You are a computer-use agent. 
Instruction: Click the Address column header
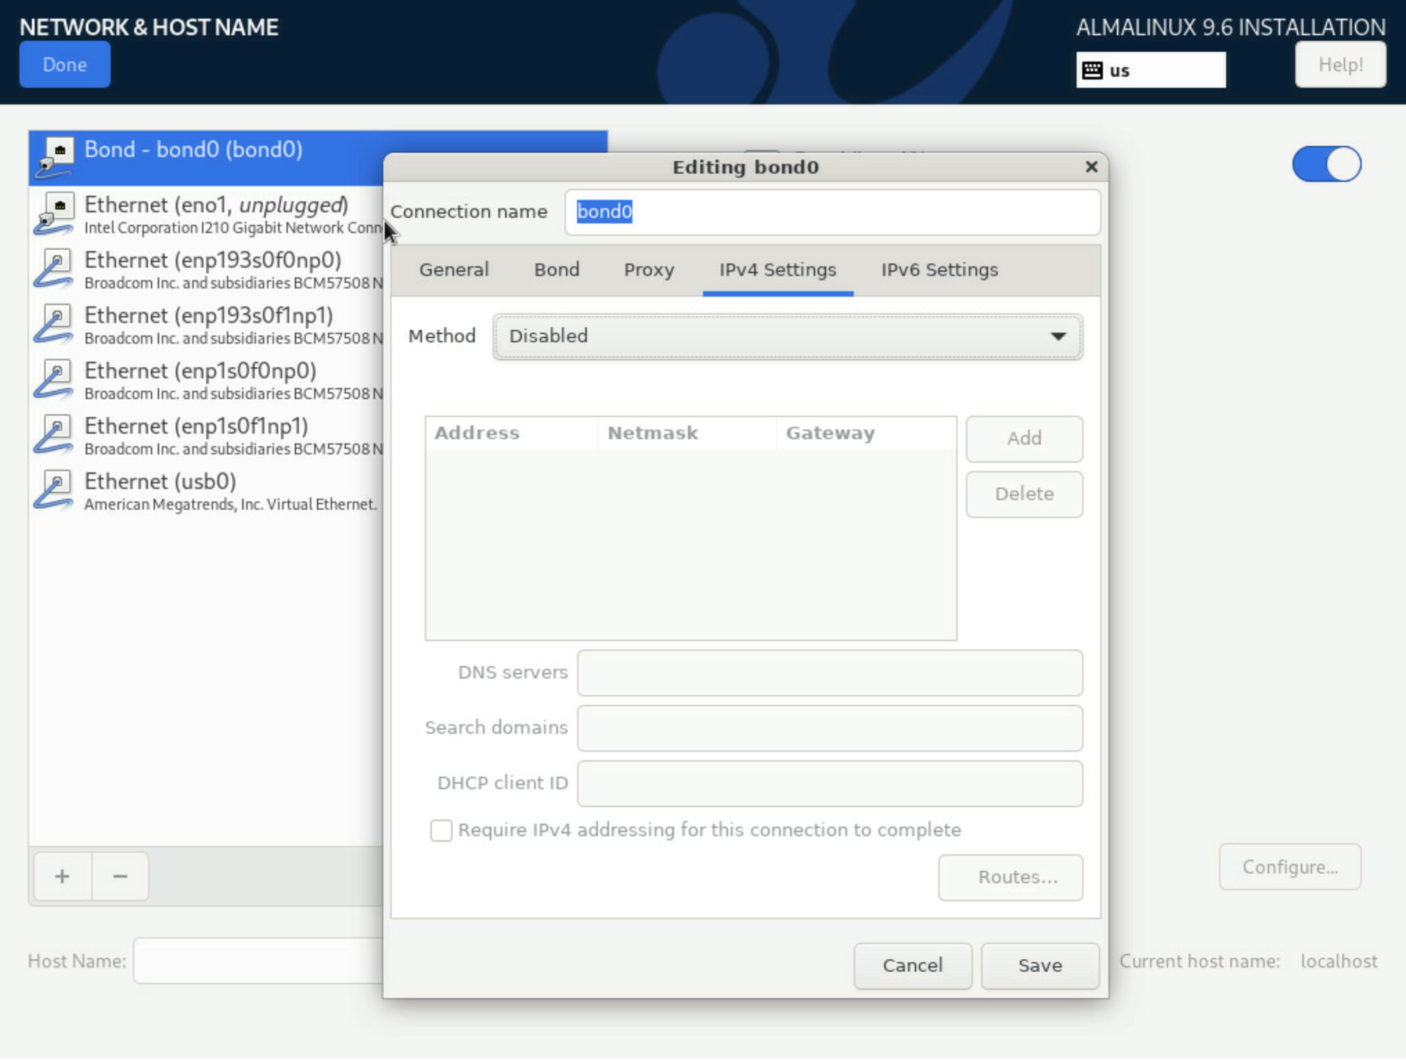(512, 434)
